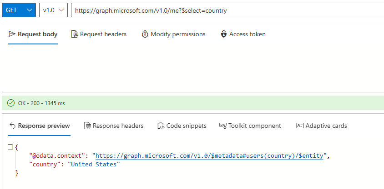Switch to the Code snippets tab
The width and height of the screenshot is (384, 189).
(182, 126)
